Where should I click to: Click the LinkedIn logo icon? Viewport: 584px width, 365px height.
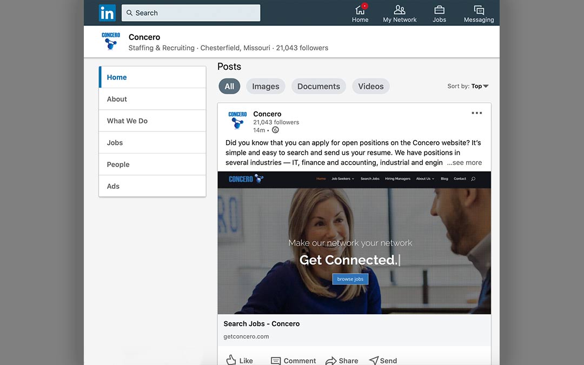107,13
